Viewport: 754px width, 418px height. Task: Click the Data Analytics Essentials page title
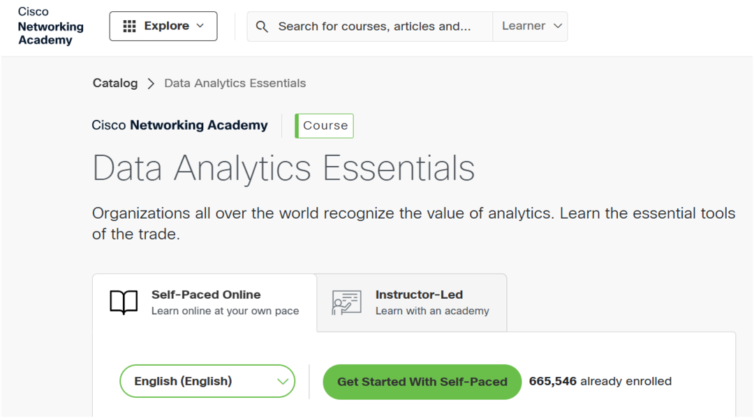point(283,168)
